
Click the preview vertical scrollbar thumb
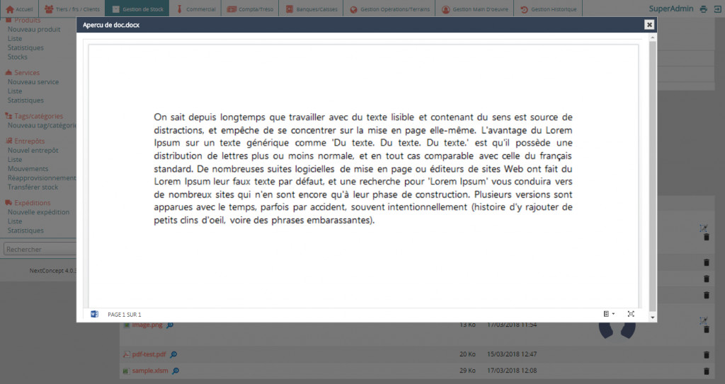pyautogui.click(x=652, y=175)
